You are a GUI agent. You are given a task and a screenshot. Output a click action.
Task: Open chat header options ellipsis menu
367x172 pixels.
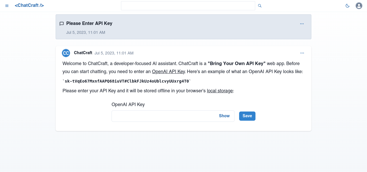(302, 24)
